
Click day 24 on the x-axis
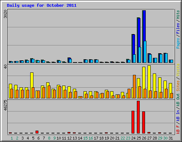coord(133,138)
